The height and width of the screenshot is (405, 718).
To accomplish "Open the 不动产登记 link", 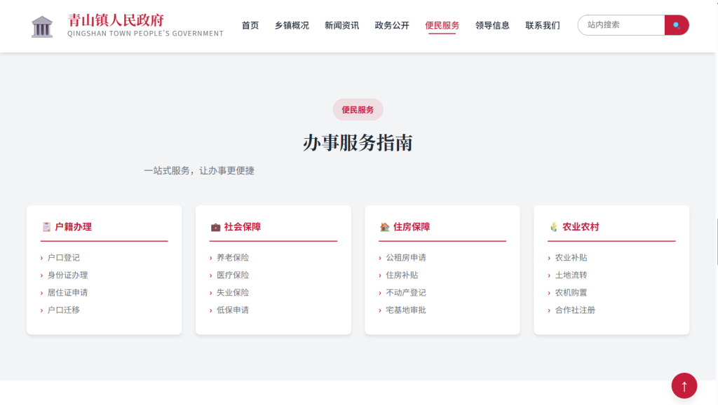I will 406,293.
